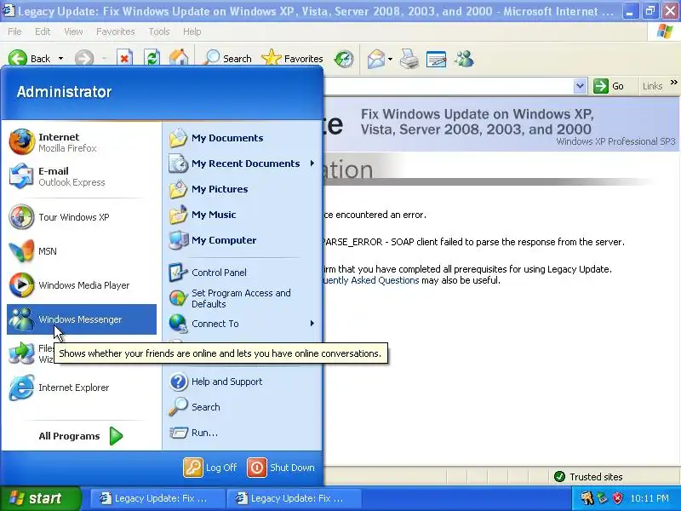Click Log Off button
The width and height of the screenshot is (681, 511).
(x=210, y=468)
